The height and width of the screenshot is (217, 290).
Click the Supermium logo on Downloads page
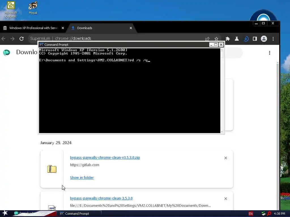coord(7,53)
